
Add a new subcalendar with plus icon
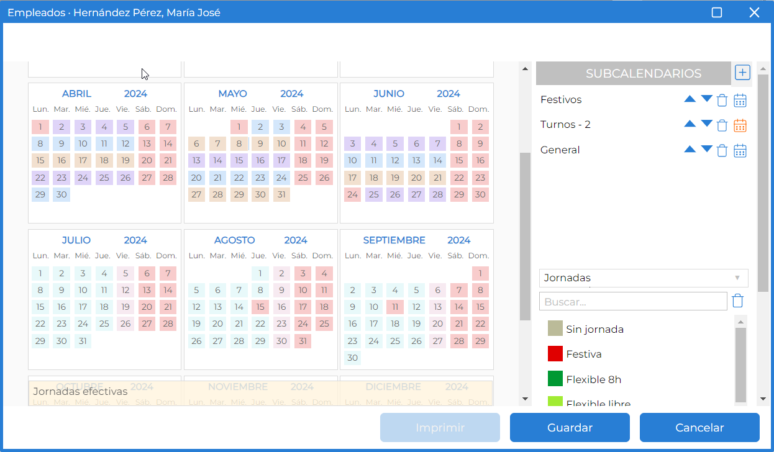pos(742,73)
